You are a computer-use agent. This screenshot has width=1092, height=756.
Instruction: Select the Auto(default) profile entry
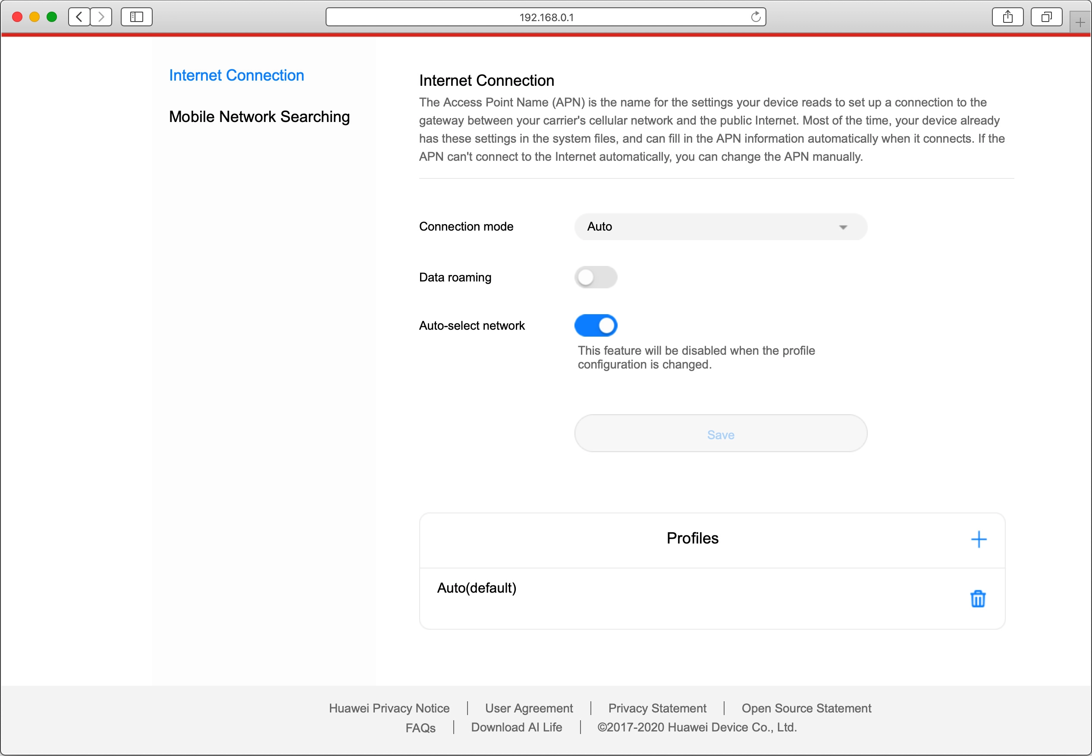(476, 588)
